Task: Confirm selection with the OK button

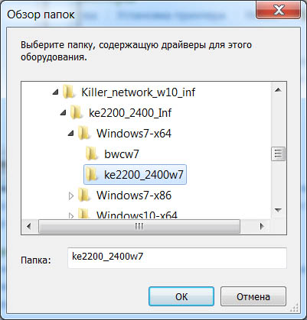Action: coord(181,296)
